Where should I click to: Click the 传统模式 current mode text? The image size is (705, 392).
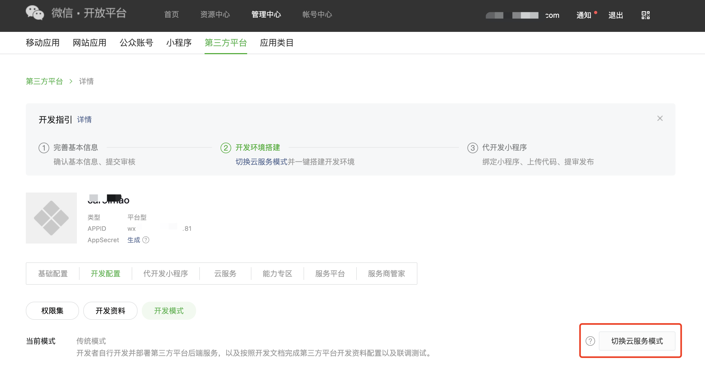(91, 341)
